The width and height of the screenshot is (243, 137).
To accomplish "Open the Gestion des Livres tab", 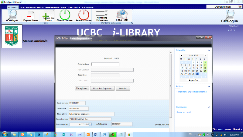I will (x=32, y=7).
